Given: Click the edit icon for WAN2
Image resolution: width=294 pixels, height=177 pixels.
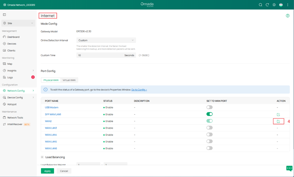Looking at the screenshot, I should tap(278, 121).
